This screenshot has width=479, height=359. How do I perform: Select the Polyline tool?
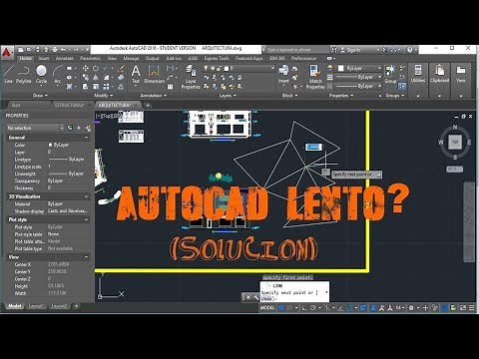pos(24,74)
